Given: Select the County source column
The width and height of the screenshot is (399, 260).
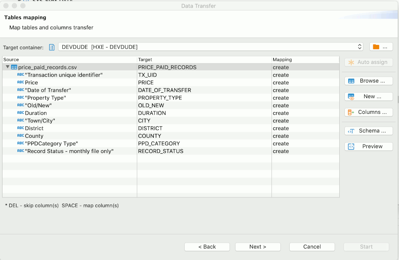Looking at the screenshot, I should coord(70,136).
